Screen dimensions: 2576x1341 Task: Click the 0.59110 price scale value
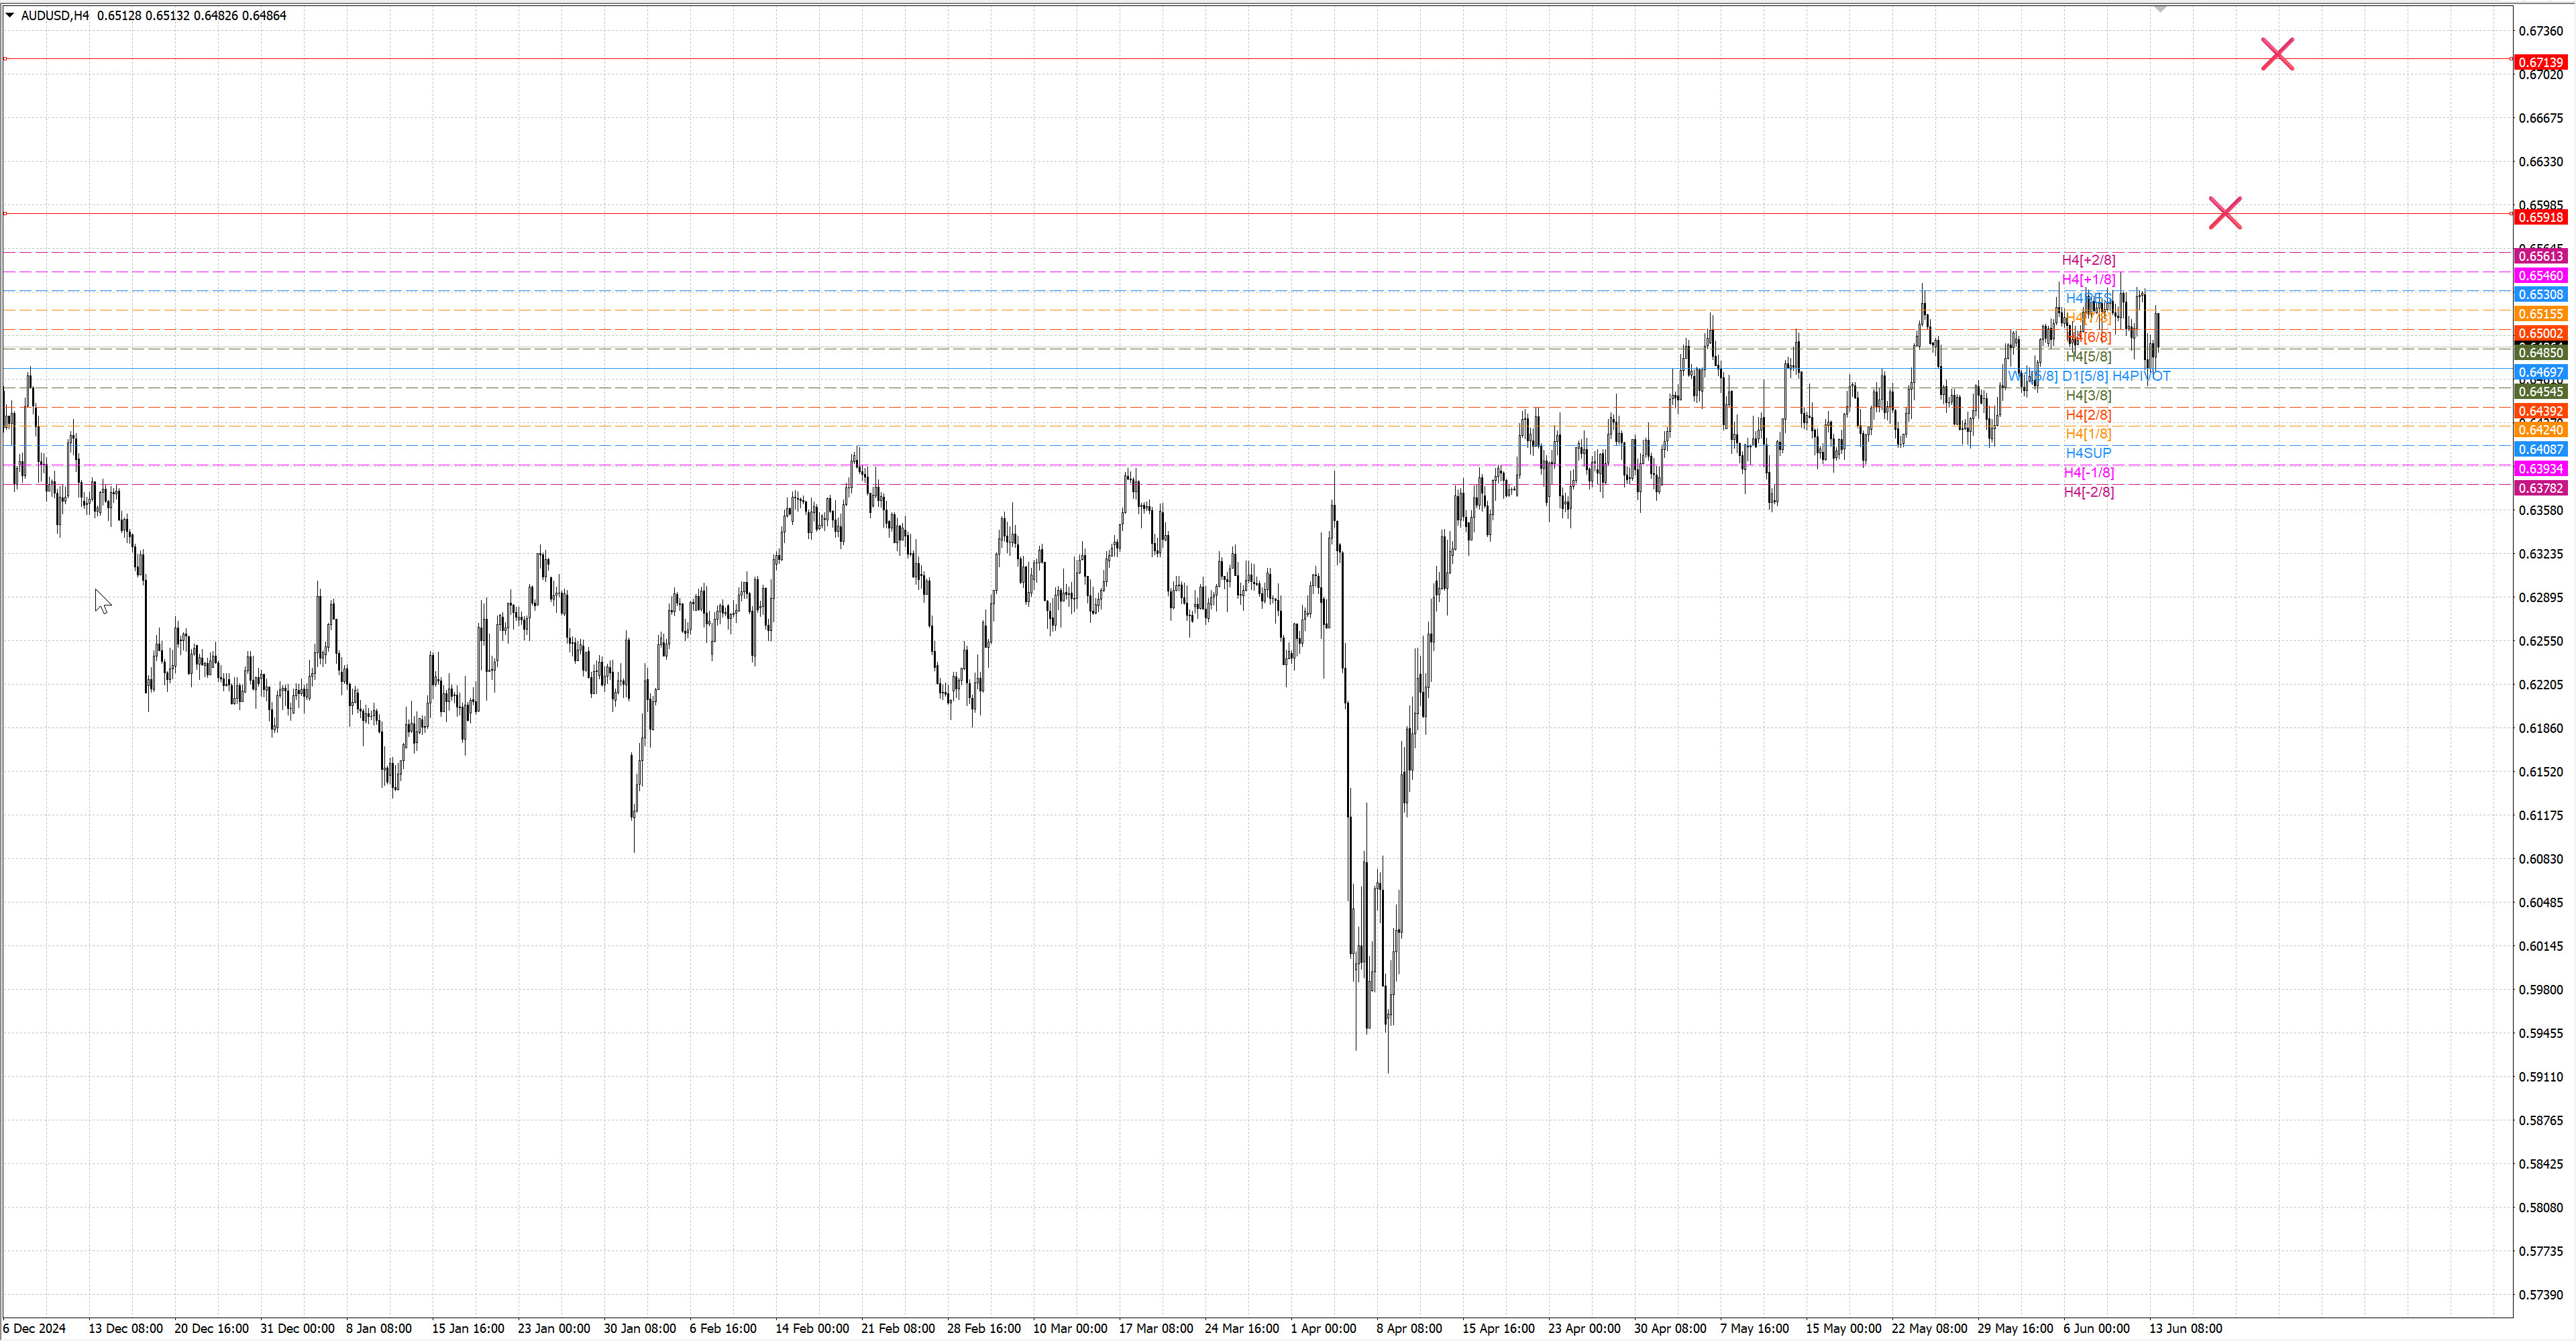pos(2540,1077)
